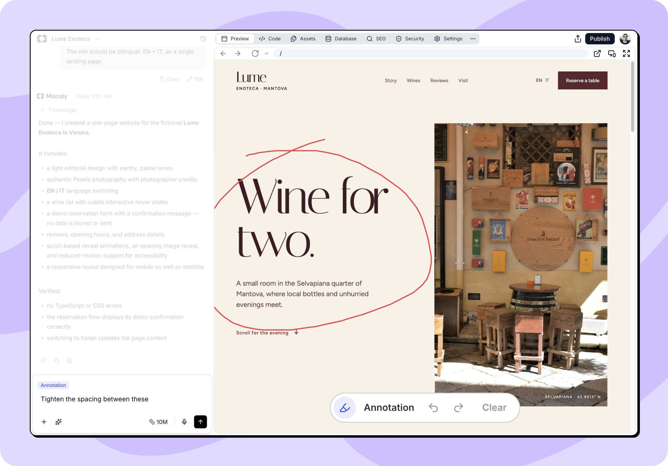Click the sparkle enhance-prompt icon

(x=58, y=422)
